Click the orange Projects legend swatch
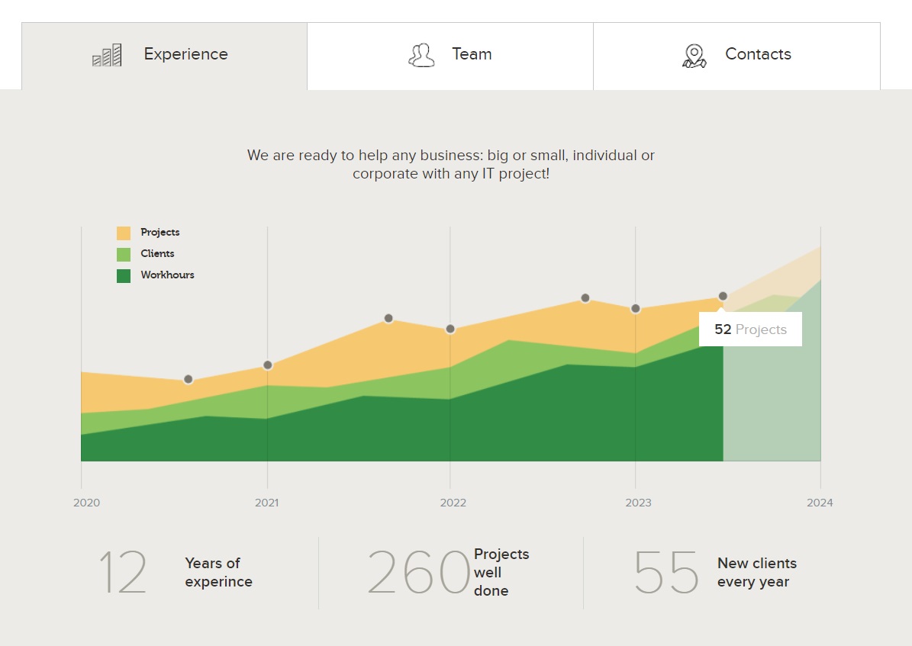912x646 pixels. [x=124, y=233]
